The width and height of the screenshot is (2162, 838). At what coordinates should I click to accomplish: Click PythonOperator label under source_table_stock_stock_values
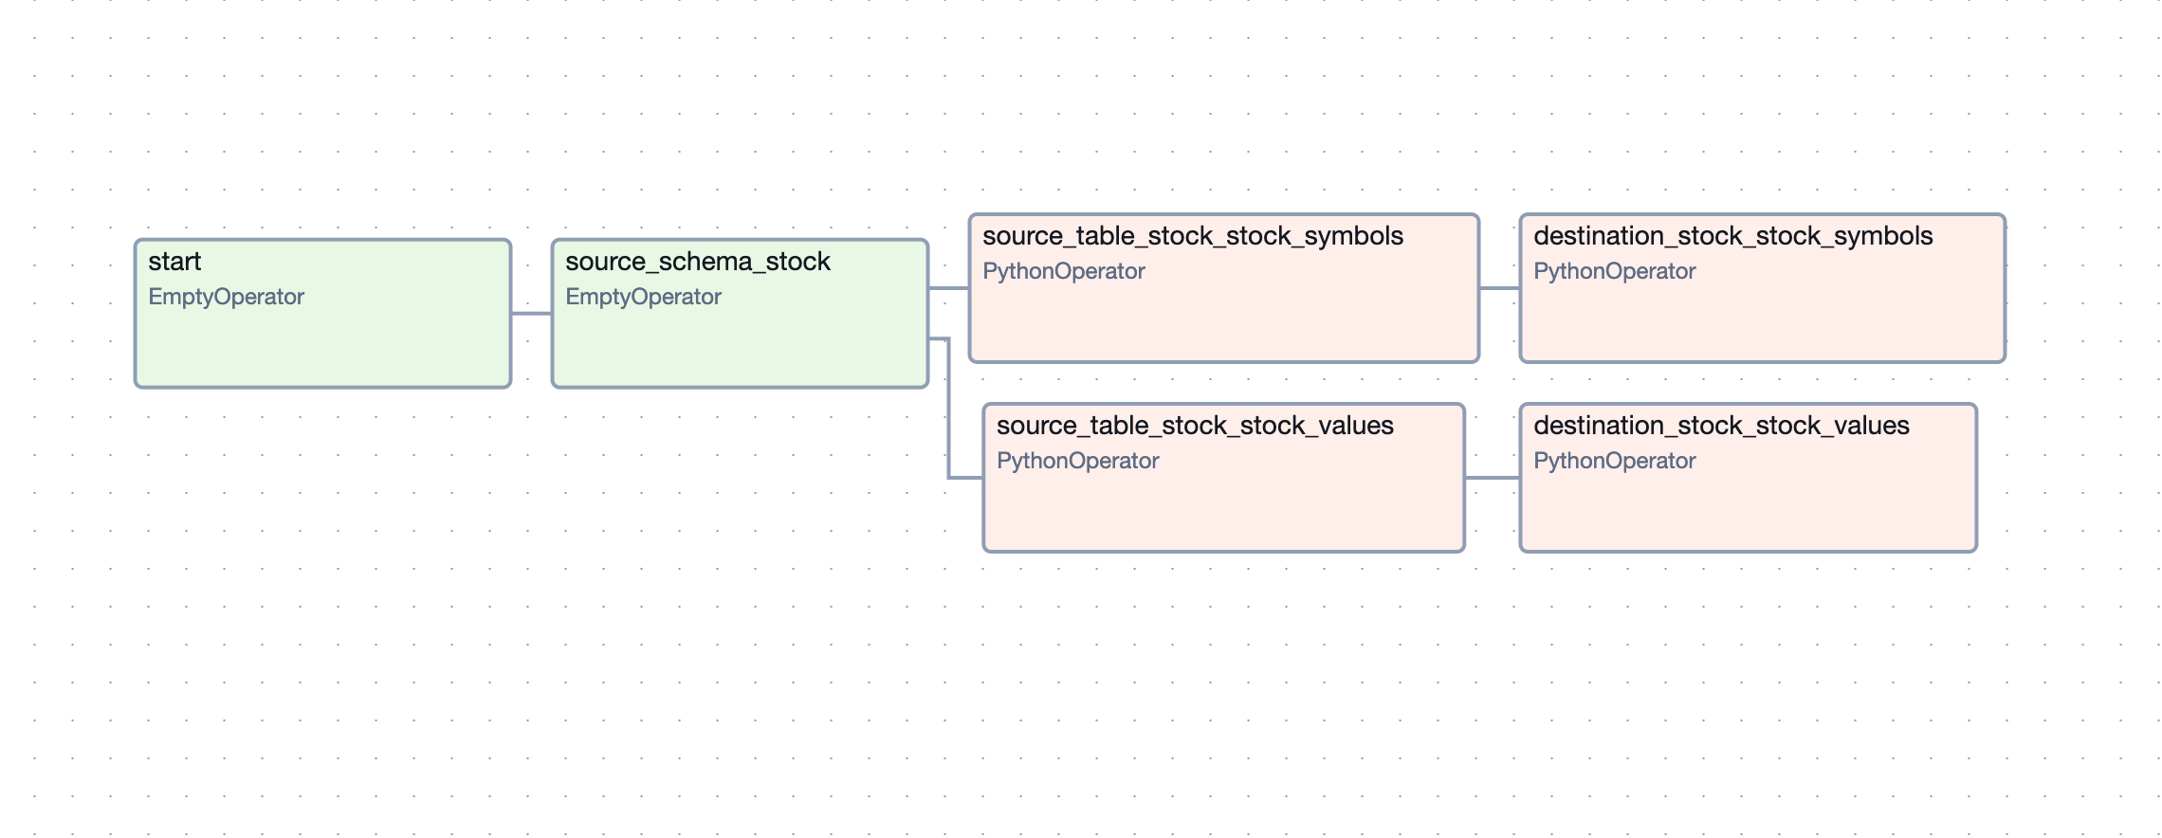pyautogui.click(x=1078, y=461)
